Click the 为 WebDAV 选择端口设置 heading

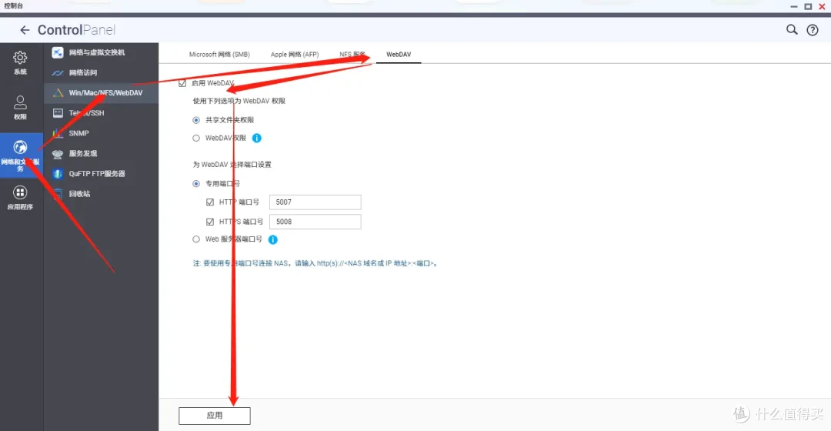coord(232,165)
